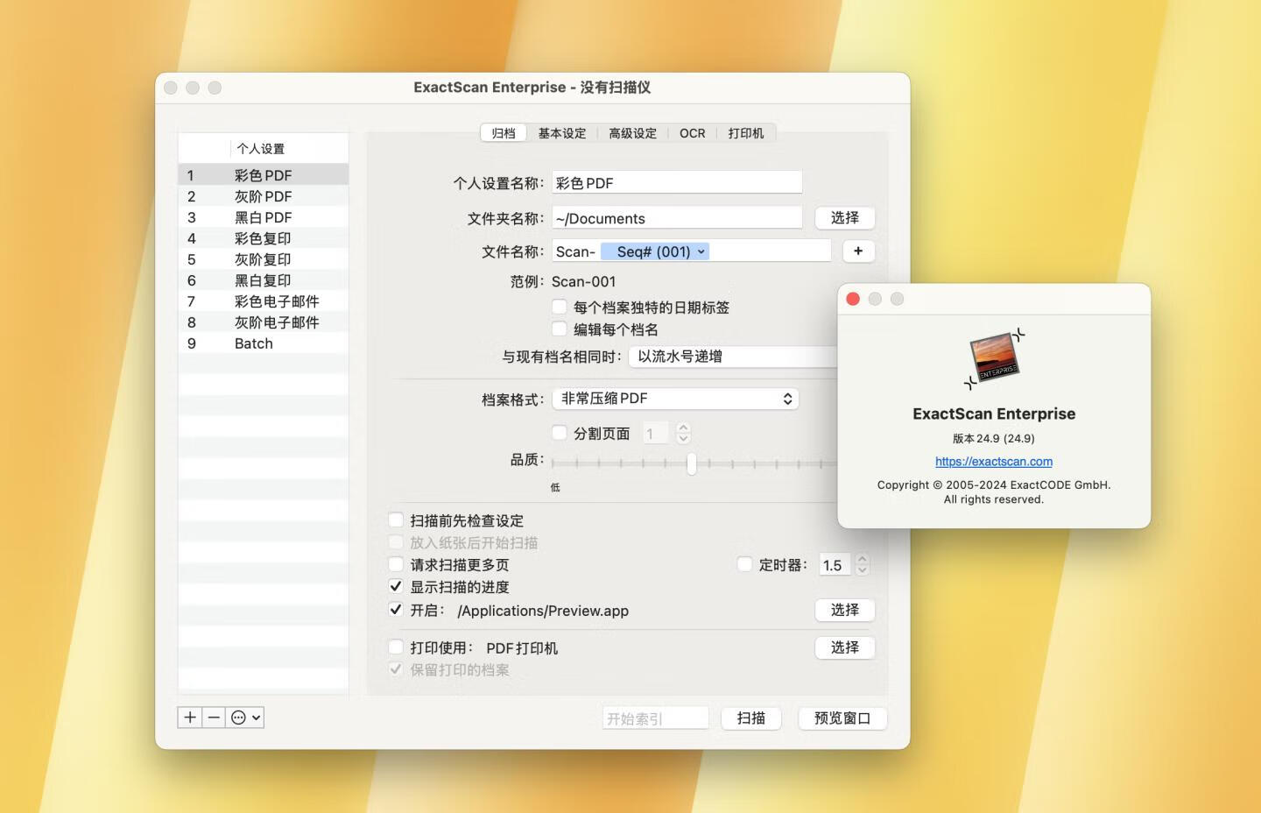
Task: Enable the 分割页面 checkbox
Action: pyautogui.click(x=560, y=432)
